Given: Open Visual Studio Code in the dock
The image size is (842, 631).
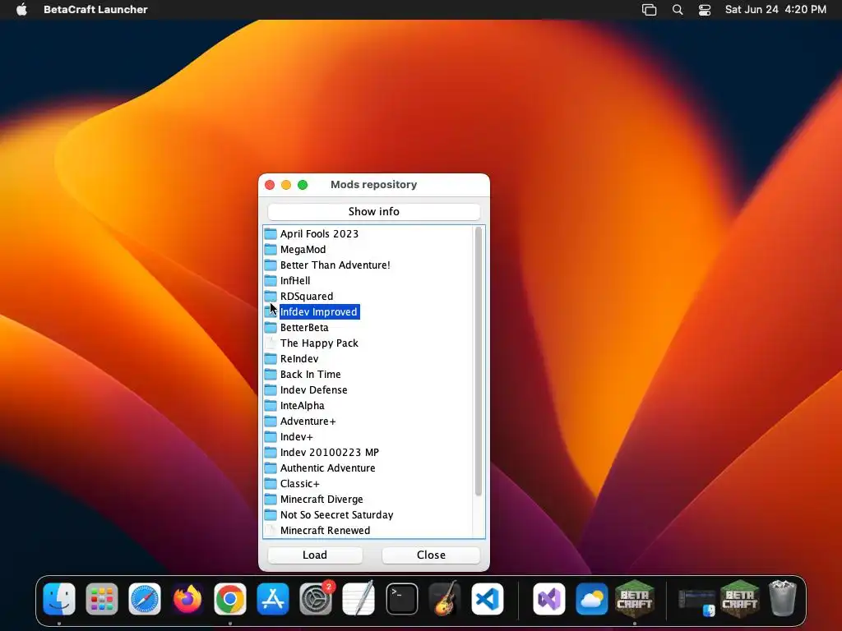Looking at the screenshot, I should [488, 599].
